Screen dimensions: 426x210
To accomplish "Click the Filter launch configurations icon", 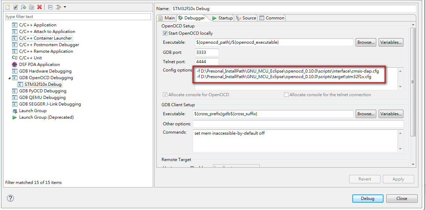I will coord(58,7).
